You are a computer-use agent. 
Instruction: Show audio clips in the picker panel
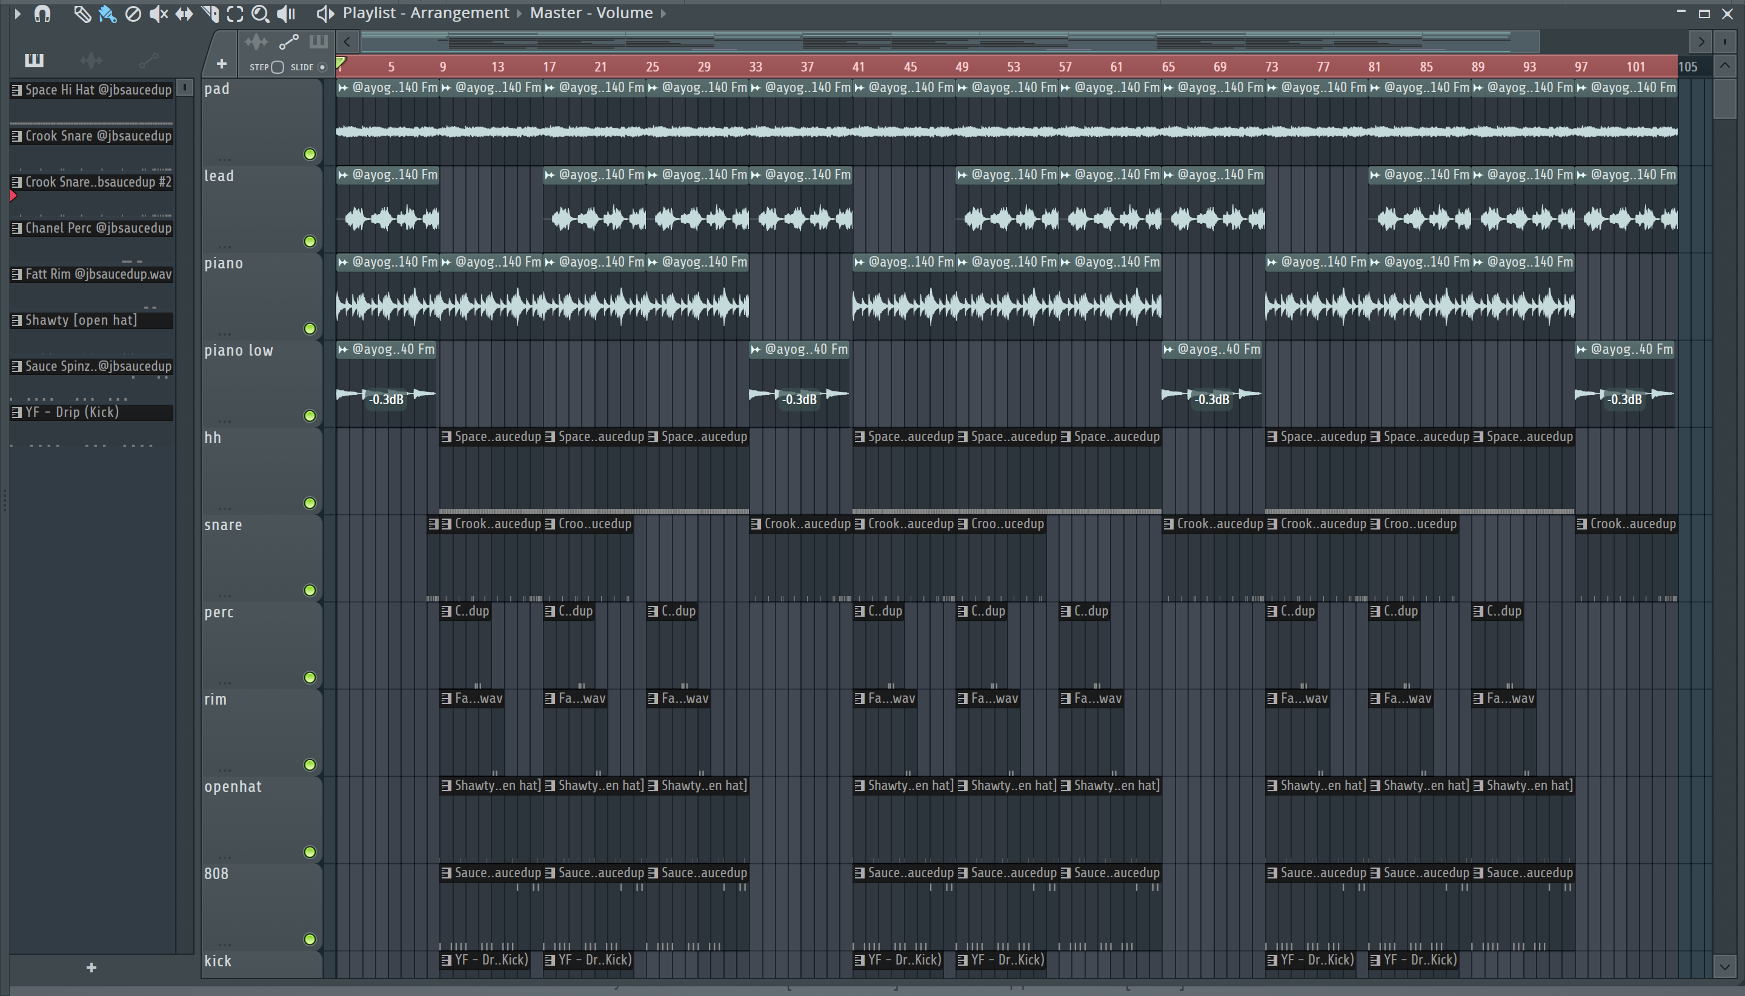coord(91,60)
